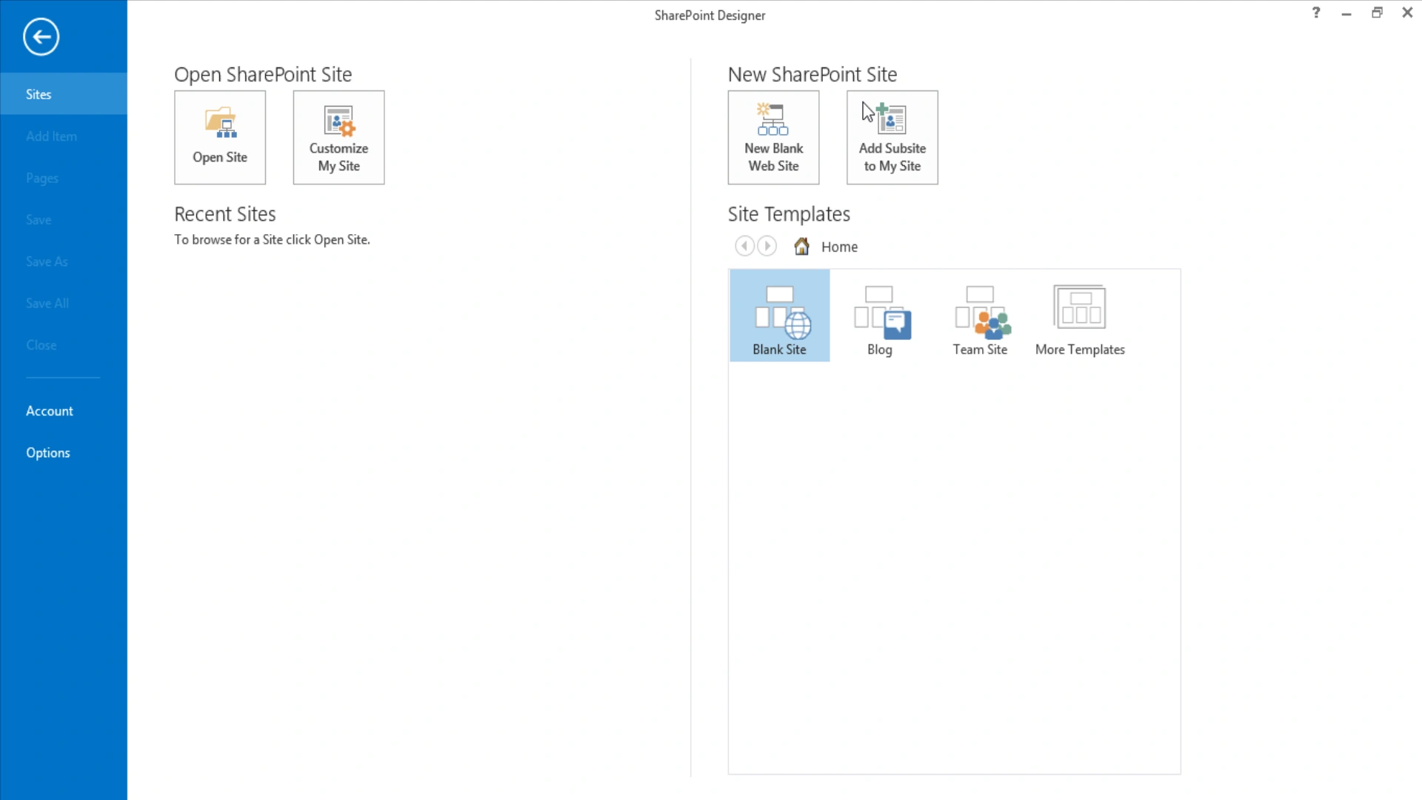
Task: Open a site with the Open Site icon
Action: pyautogui.click(x=219, y=137)
